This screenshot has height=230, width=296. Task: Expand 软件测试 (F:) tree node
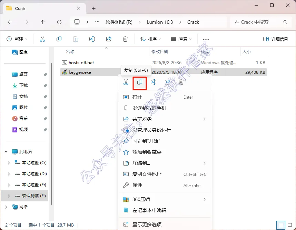click(x=9, y=196)
